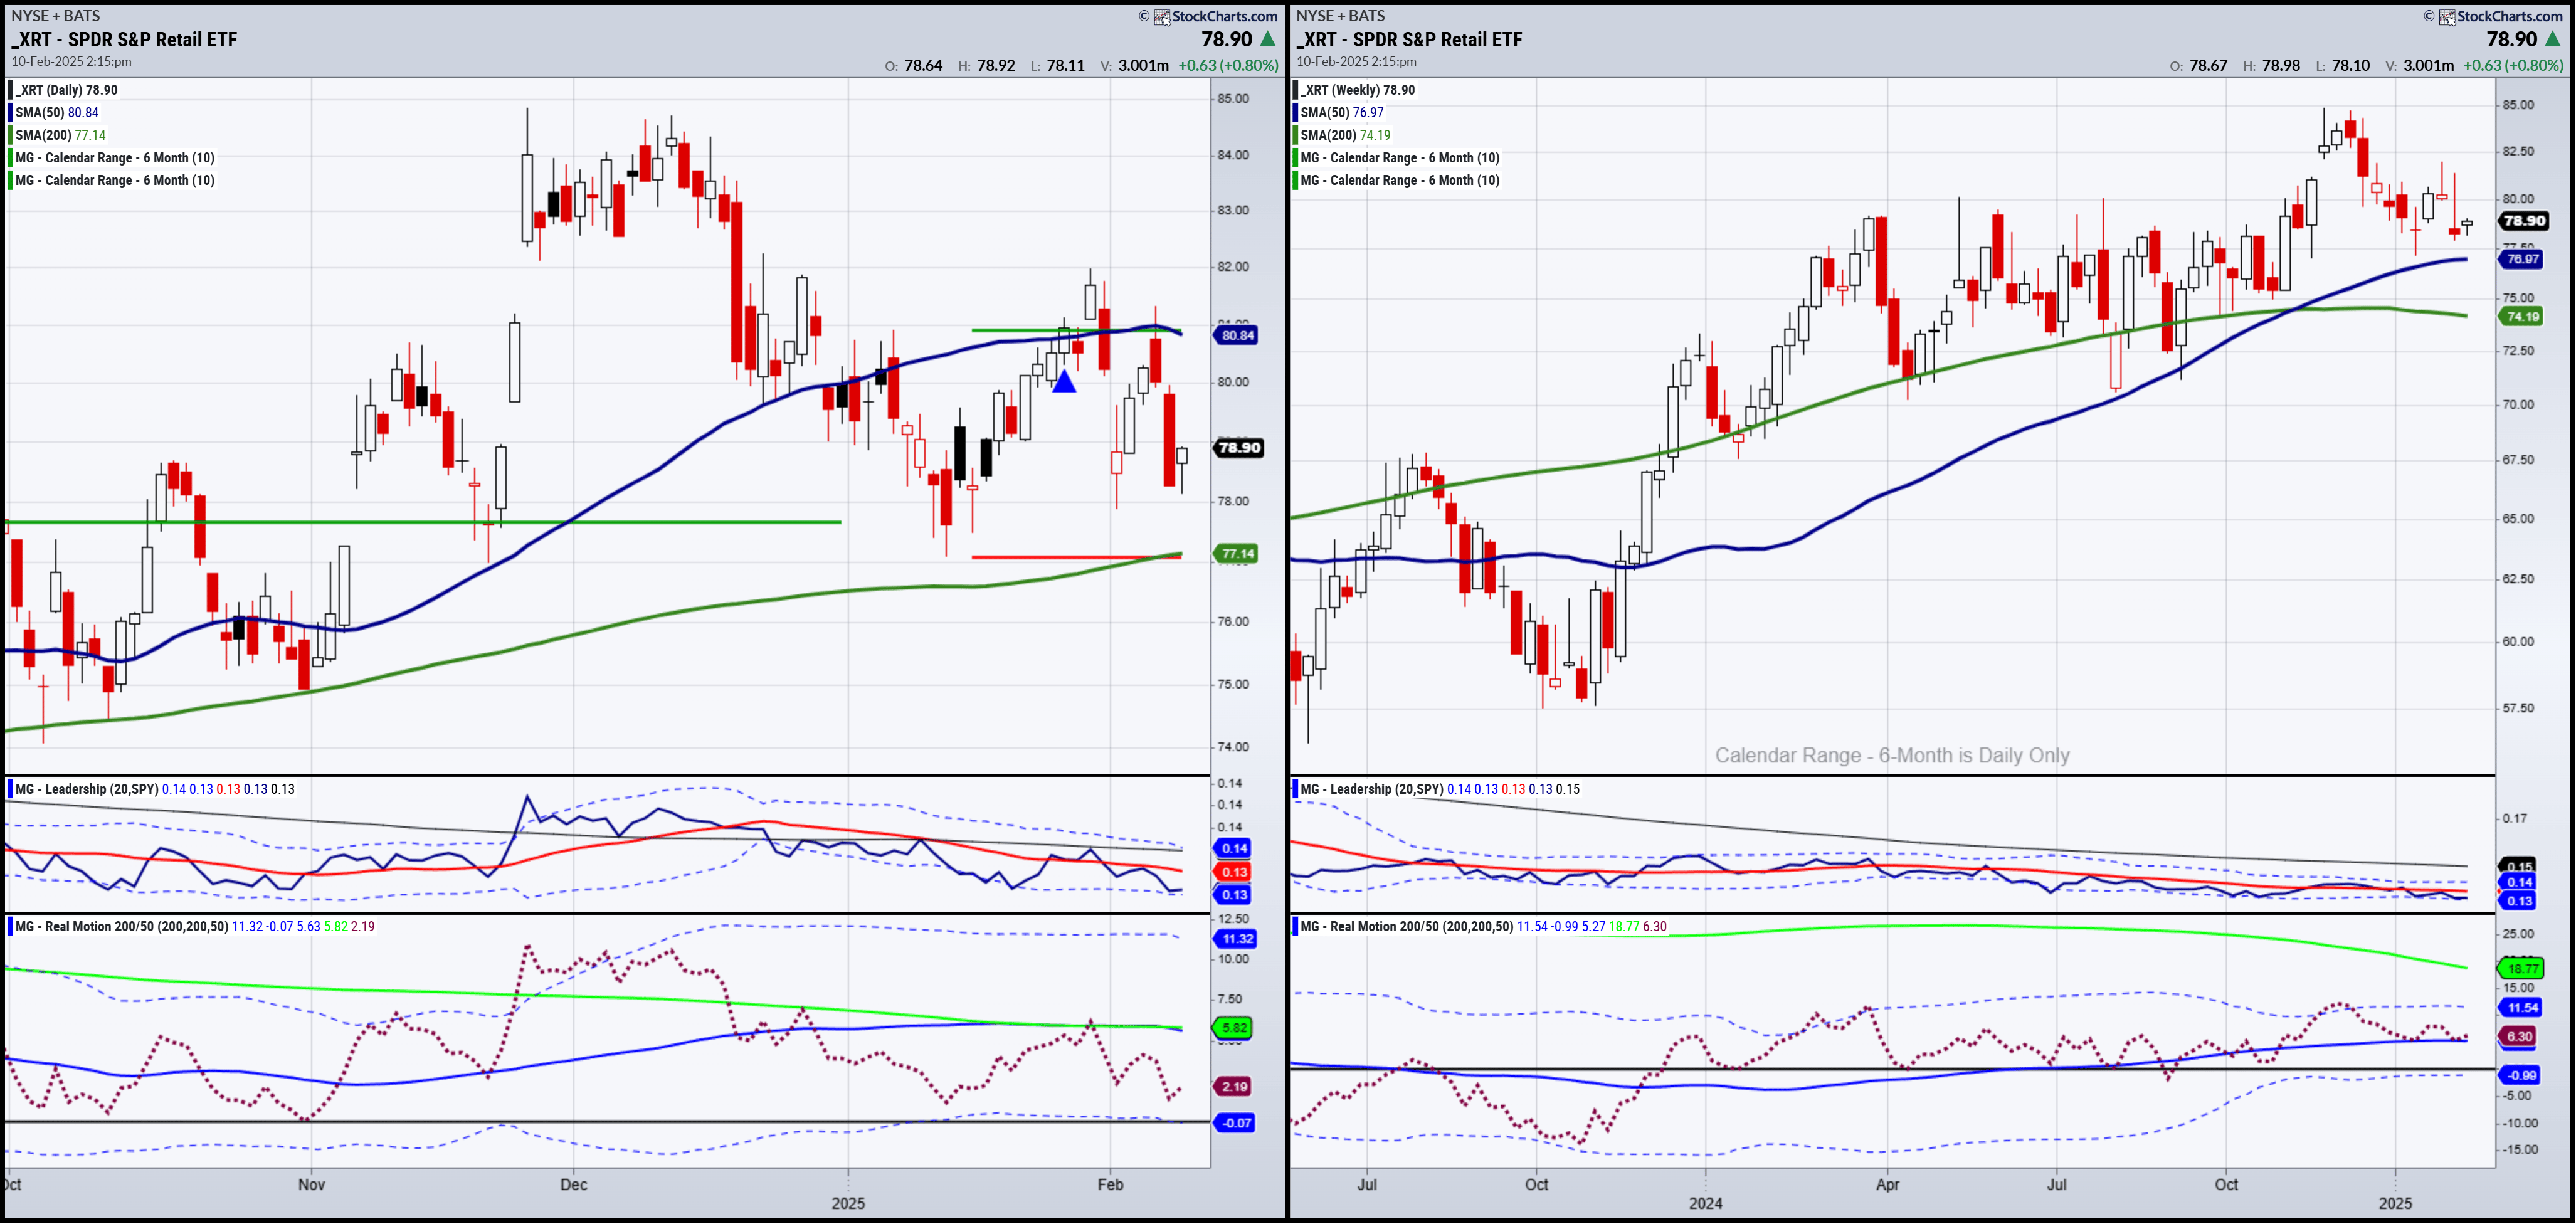
Task: Click the green 5.82 tag in the daily Real Motion panel
Action: [x=1233, y=1028]
